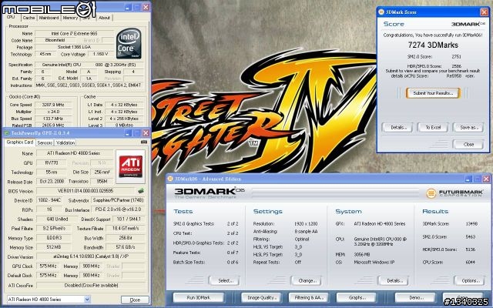Click the BIOS save chip icon in GPU-Z
The height and width of the screenshot is (308, 493).
coord(141,190)
